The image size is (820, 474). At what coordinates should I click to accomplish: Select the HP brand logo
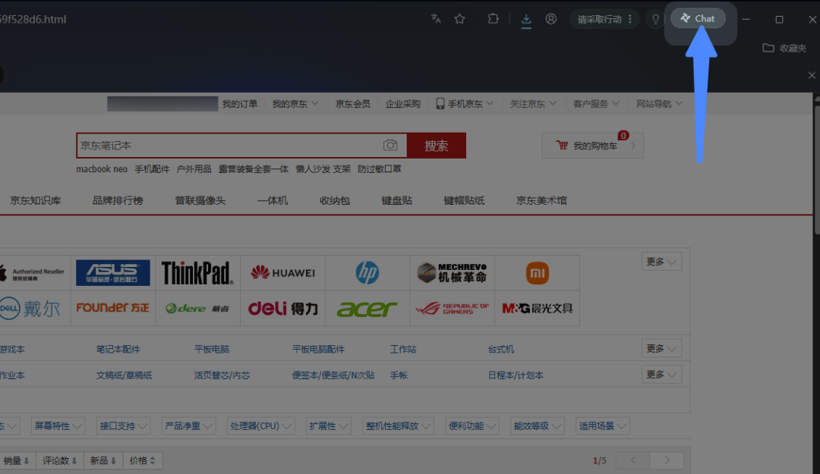pos(367,273)
